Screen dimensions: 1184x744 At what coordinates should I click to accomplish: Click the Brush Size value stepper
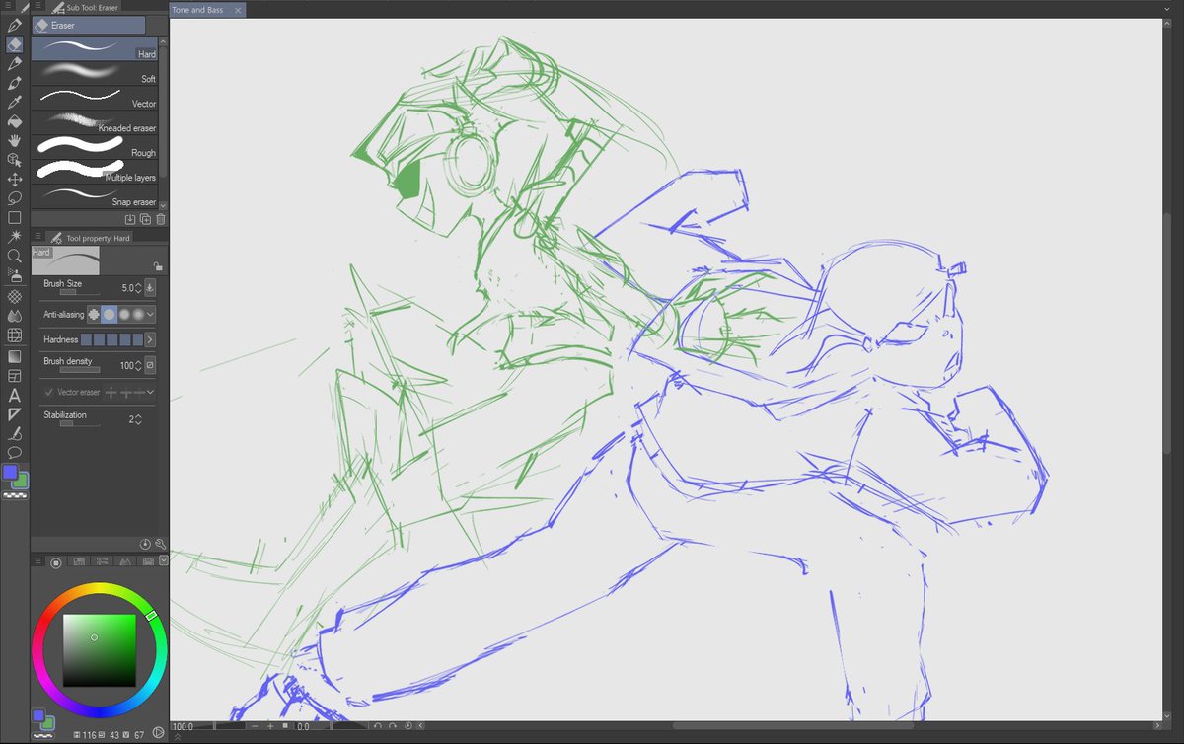(138, 288)
